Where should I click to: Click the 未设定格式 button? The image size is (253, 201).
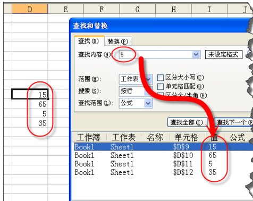[x=224, y=54]
